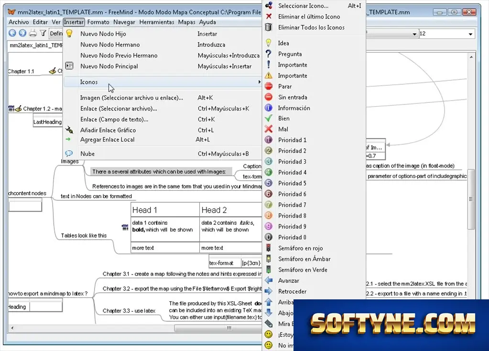489x351 pixels.
Task: Choose the Prioridad 9 icon
Action: point(268,226)
